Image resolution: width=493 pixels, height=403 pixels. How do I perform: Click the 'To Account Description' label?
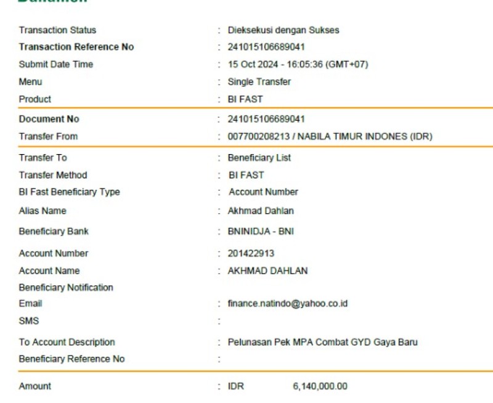67,342
